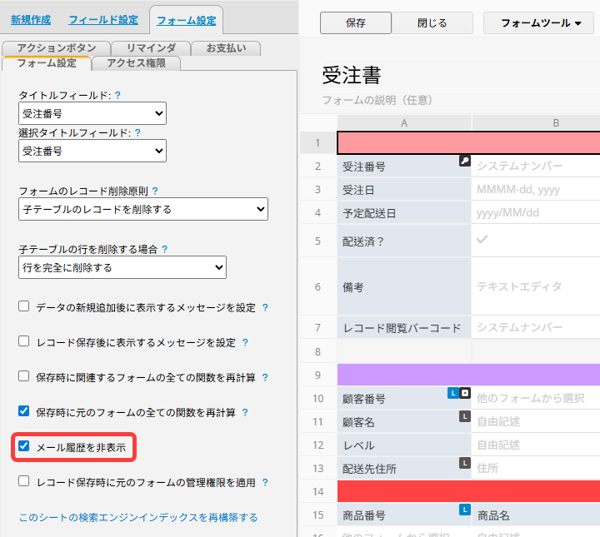This screenshot has height=537, width=600.
Task: Click help icon next to フォームのレコード削除原則
Action: tap(155, 191)
